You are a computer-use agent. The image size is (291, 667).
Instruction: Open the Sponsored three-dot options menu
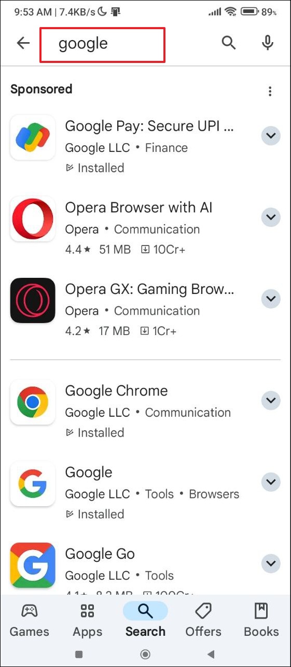[270, 92]
